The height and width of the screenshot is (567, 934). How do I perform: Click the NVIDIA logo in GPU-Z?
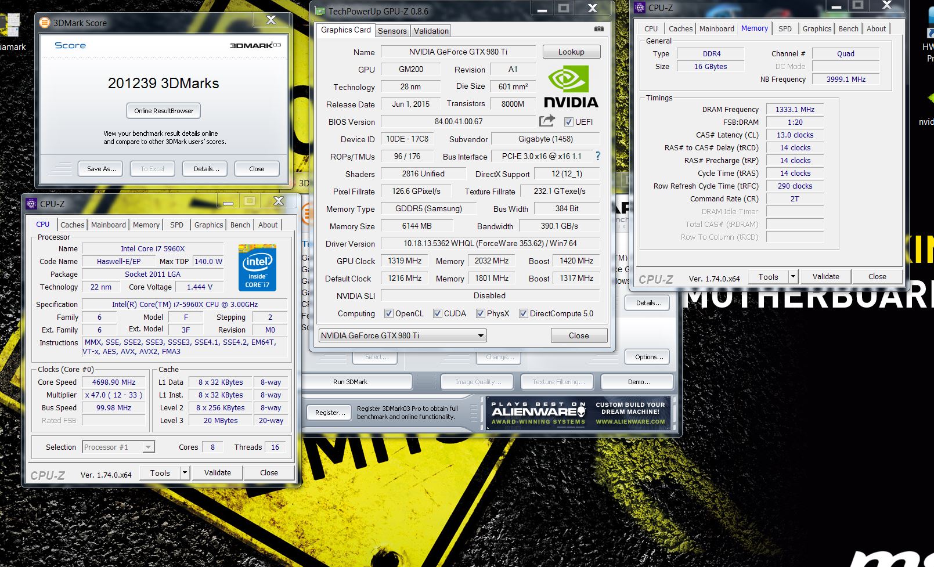(x=571, y=86)
